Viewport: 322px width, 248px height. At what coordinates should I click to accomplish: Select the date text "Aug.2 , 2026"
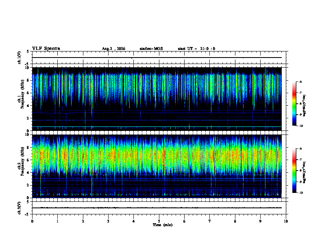(x=113, y=49)
